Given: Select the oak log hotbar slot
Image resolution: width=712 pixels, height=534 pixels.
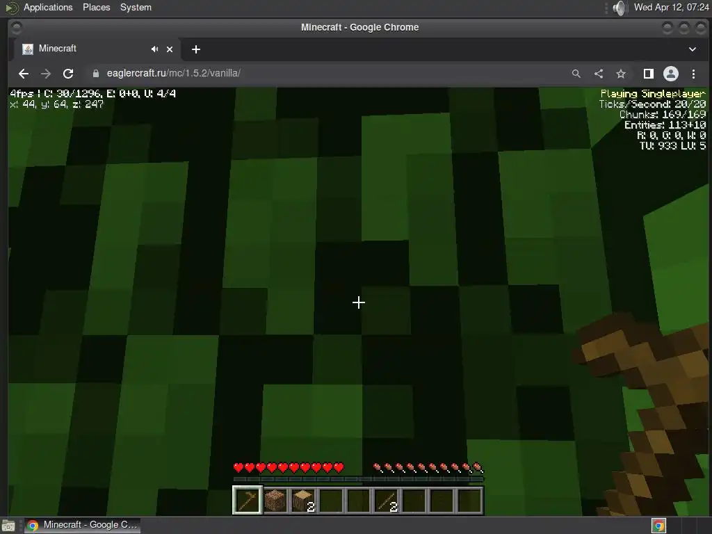Looking at the screenshot, I should click(x=303, y=501).
